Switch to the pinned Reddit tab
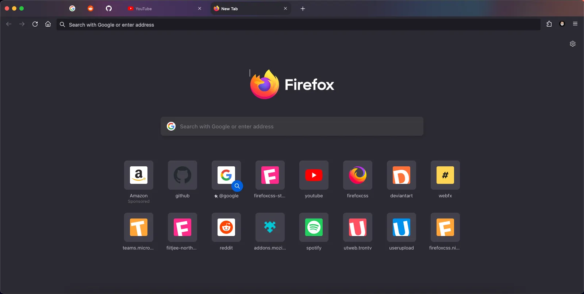The width and height of the screenshot is (584, 294). pos(91,8)
